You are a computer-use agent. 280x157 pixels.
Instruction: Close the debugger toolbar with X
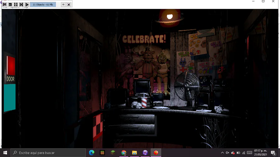pyautogui.click(x=69, y=4)
